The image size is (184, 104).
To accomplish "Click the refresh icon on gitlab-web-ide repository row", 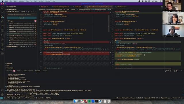I will (x=33, y=12).
